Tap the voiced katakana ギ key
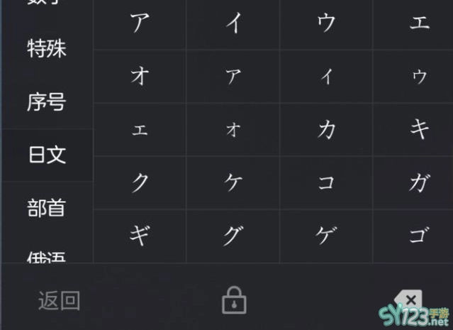 [140, 236]
